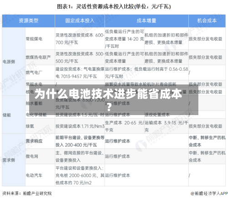Image resolution: width=228 pixels, height=200 pixels.
Task: Click the 气电置换煤电 7013-9457 元/千瓦 cell
Action: pos(80,73)
